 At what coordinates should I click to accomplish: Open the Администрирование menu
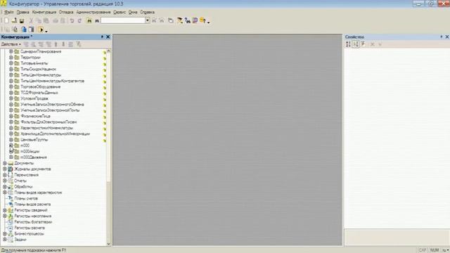tap(94, 12)
